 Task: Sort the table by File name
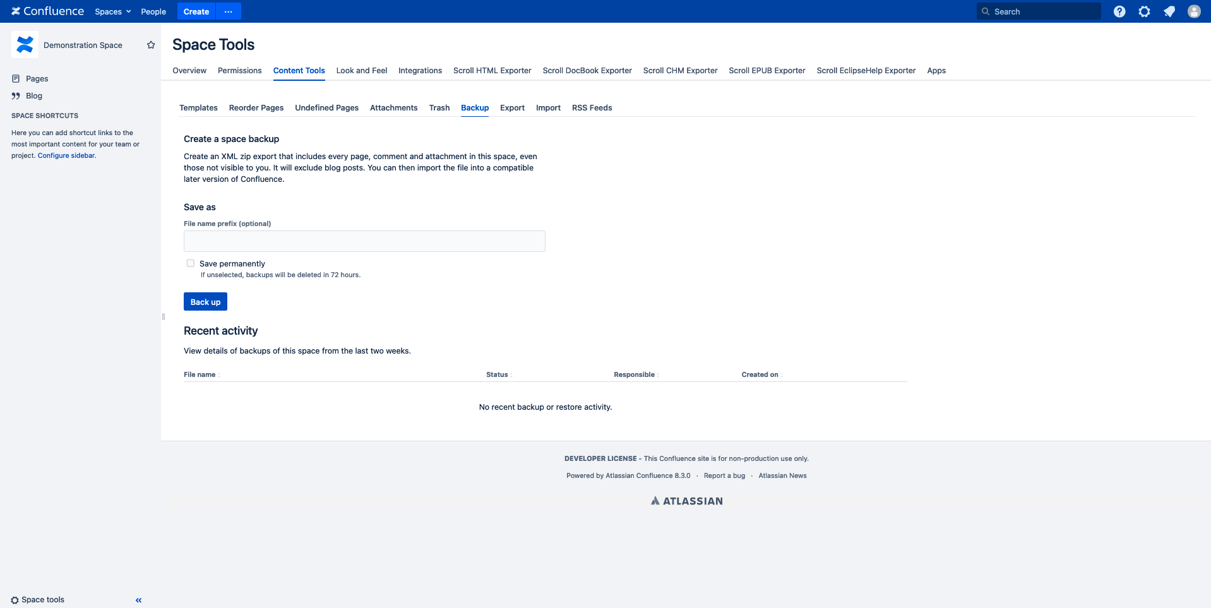200,374
